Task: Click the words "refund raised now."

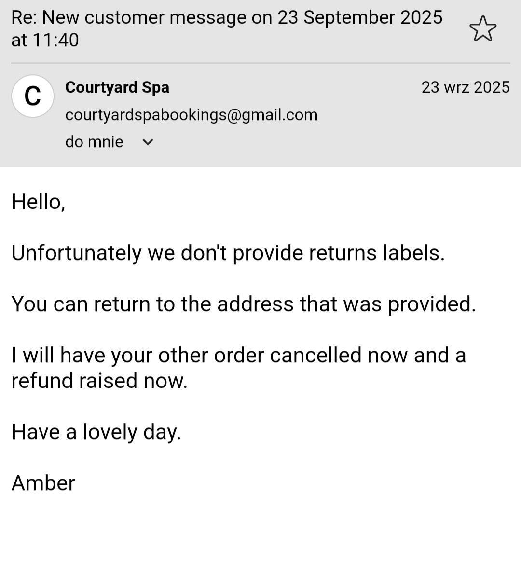Action: pos(99,381)
